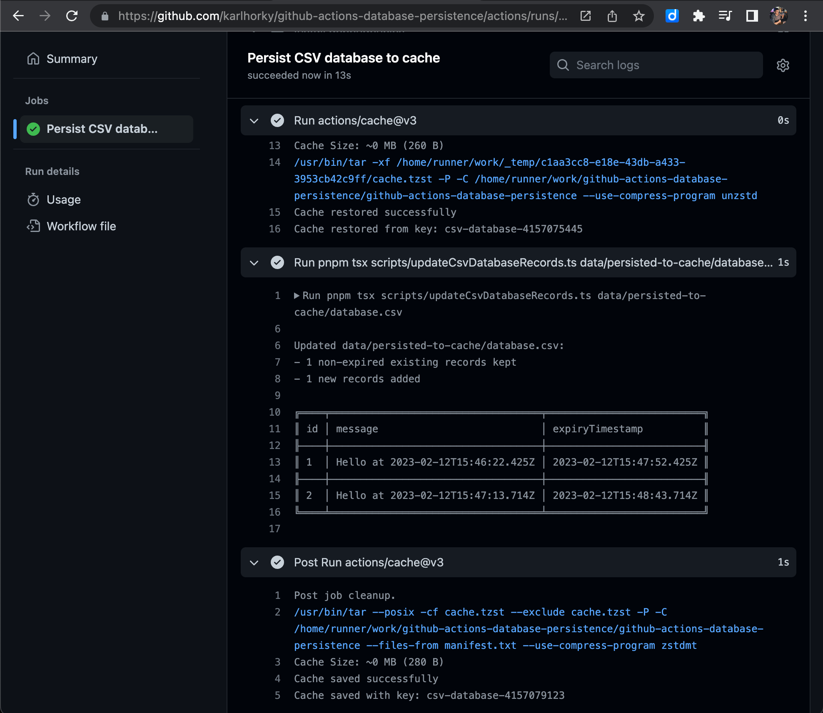
Task: Open Usage under Run details
Action: coord(63,199)
